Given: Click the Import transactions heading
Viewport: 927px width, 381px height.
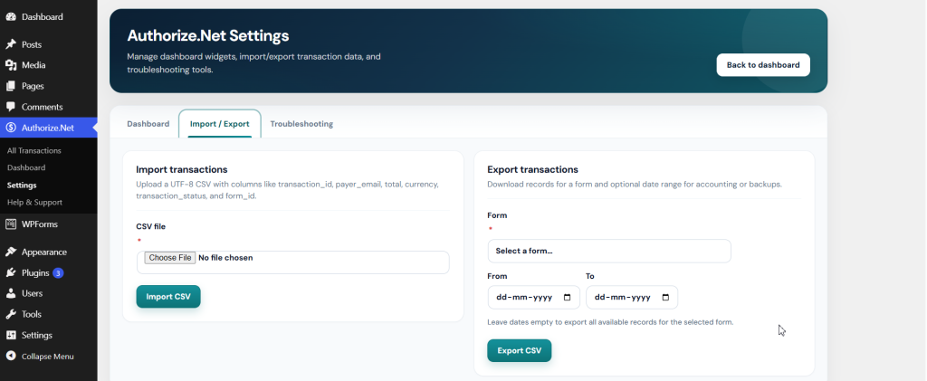Looking at the screenshot, I should point(181,169).
